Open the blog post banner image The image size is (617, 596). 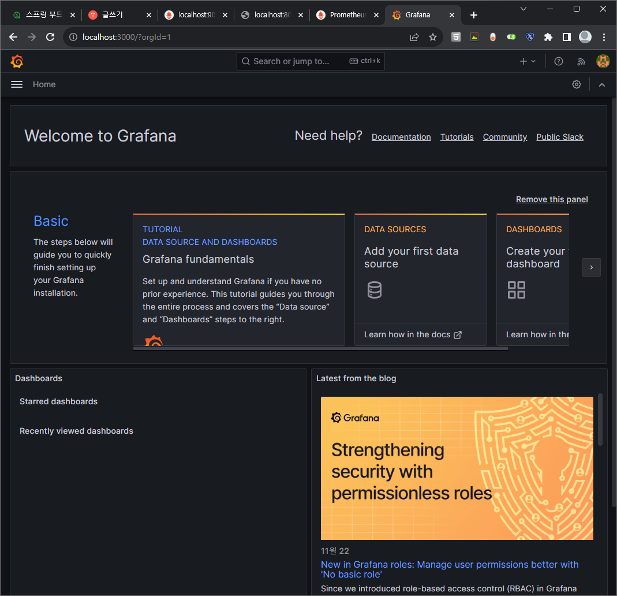pyautogui.click(x=457, y=468)
